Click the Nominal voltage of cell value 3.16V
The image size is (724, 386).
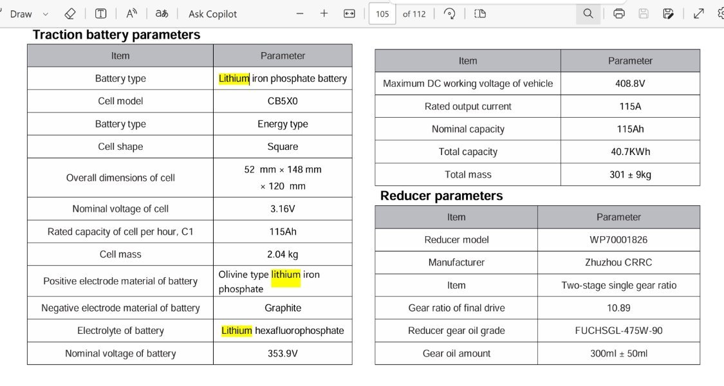click(x=283, y=208)
